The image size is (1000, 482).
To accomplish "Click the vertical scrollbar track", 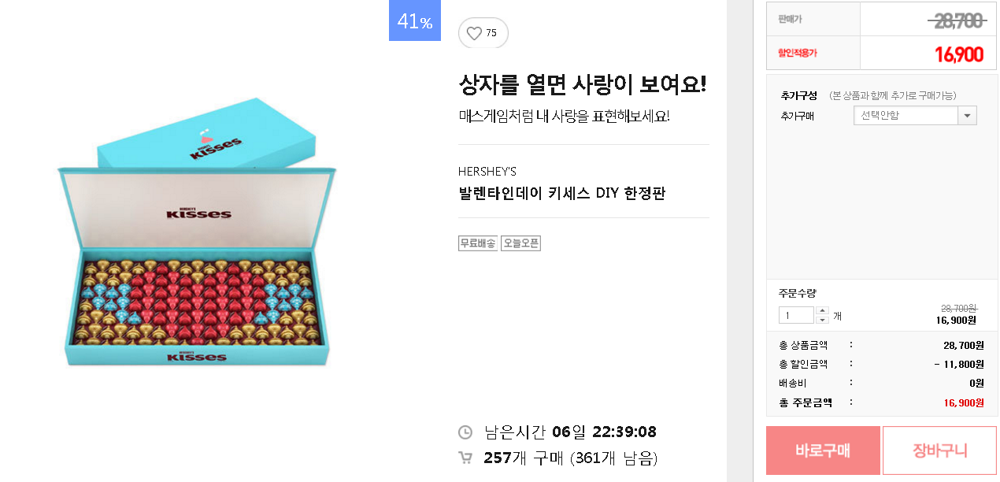I will click(x=739, y=236).
